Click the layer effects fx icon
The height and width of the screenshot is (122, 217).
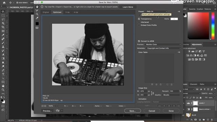coord(192,120)
